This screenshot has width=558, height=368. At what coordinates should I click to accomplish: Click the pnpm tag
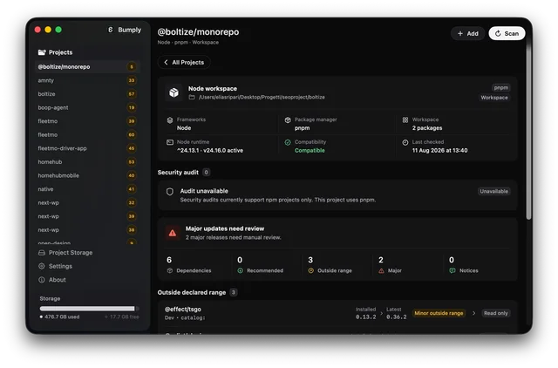[501, 87]
